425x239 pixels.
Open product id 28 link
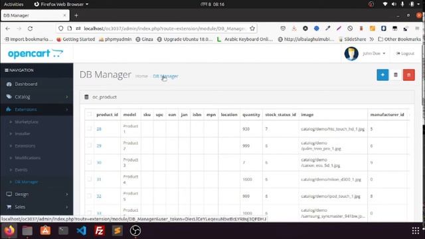click(99, 129)
